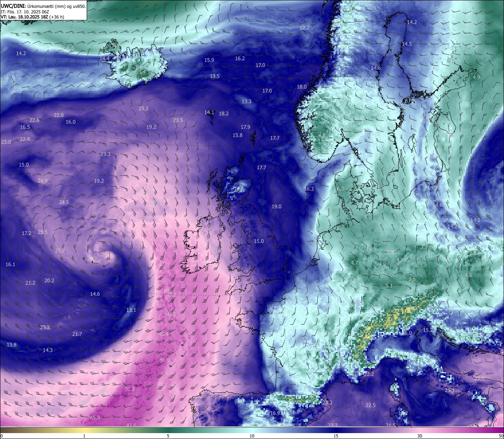This screenshot has height=439, width=504.
Task: Click the 20.2 value south of the low
Action: tap(49, 281)
